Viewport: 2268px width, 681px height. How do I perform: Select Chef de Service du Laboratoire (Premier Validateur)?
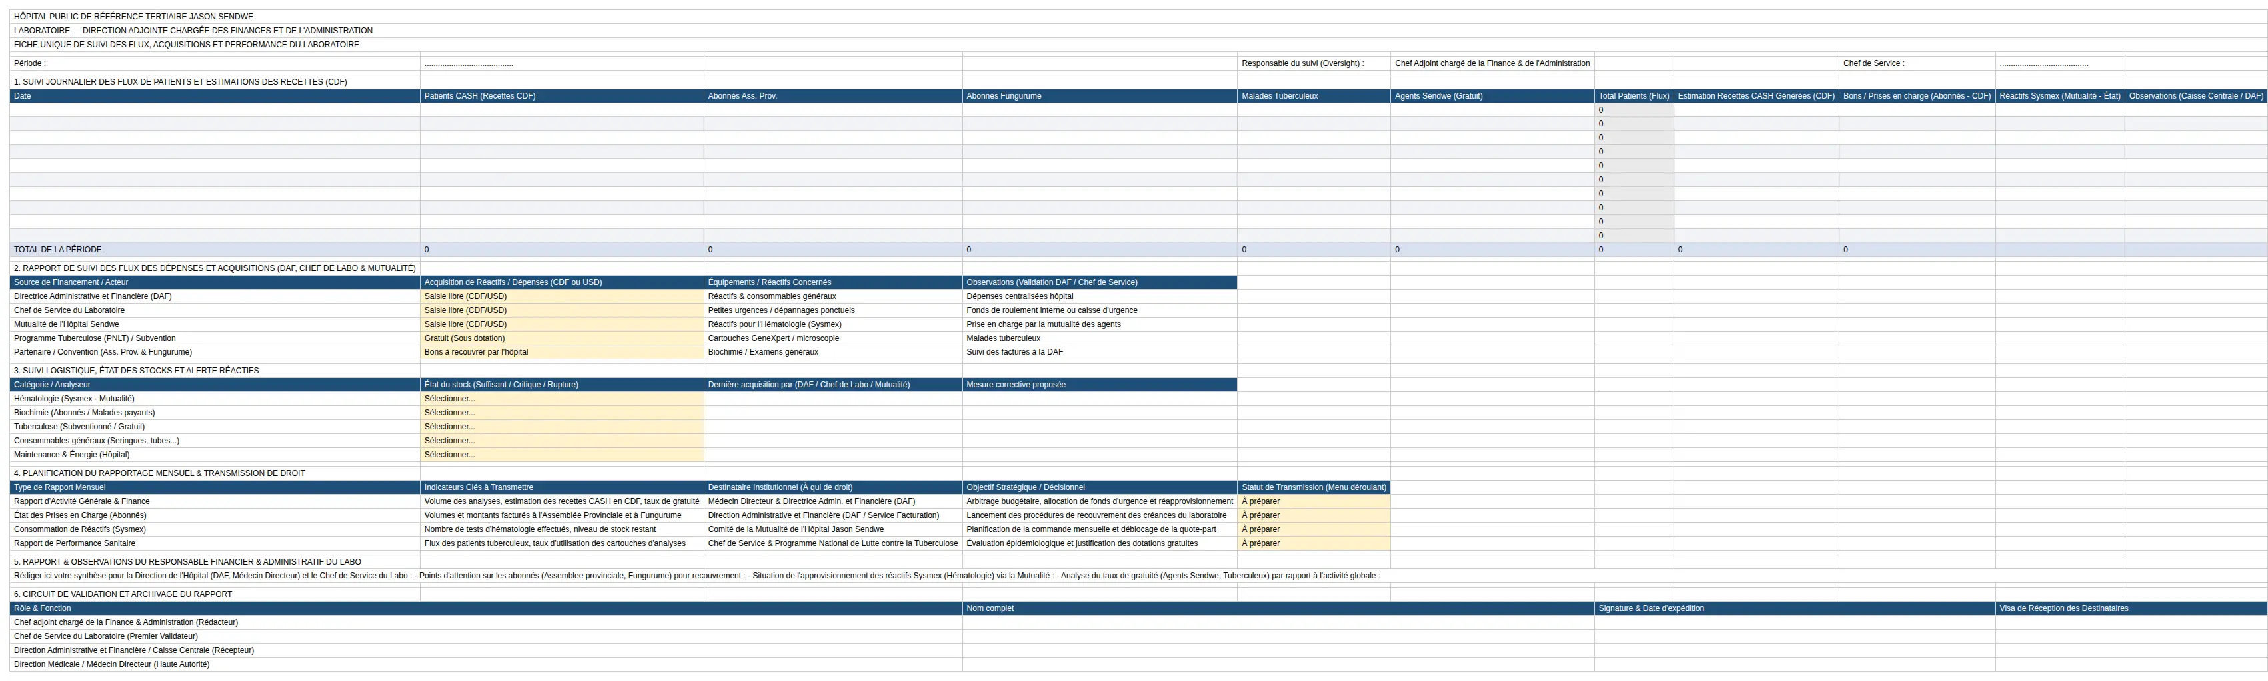click(x=486, y=637)
